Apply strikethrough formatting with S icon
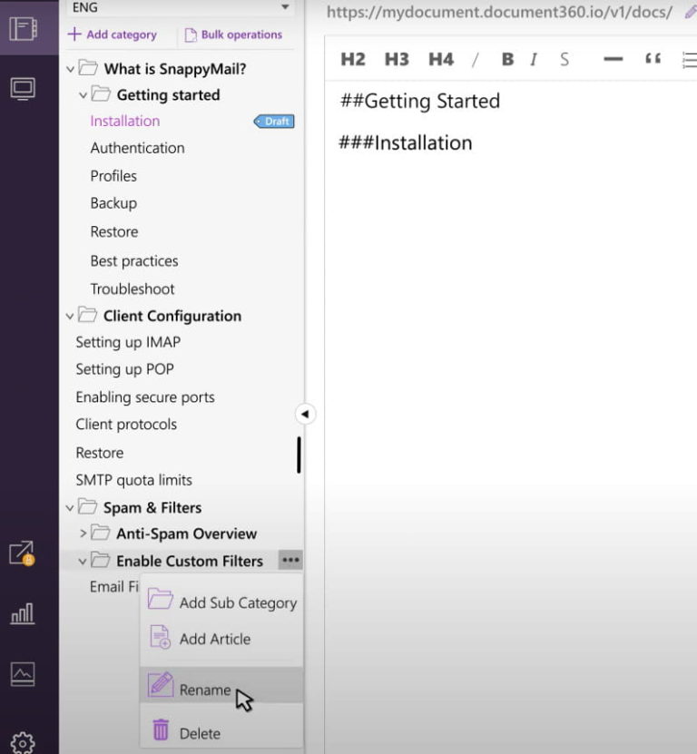The image size is (697, 754). (564, 59)
